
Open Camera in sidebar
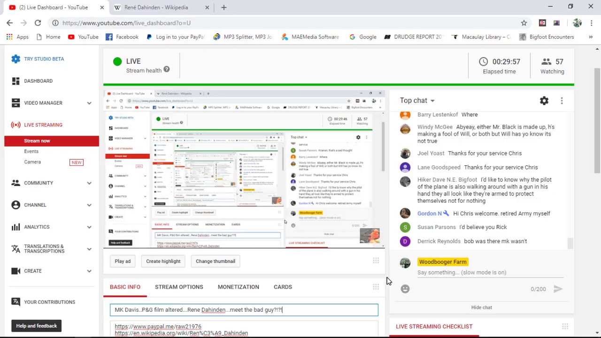32,162
